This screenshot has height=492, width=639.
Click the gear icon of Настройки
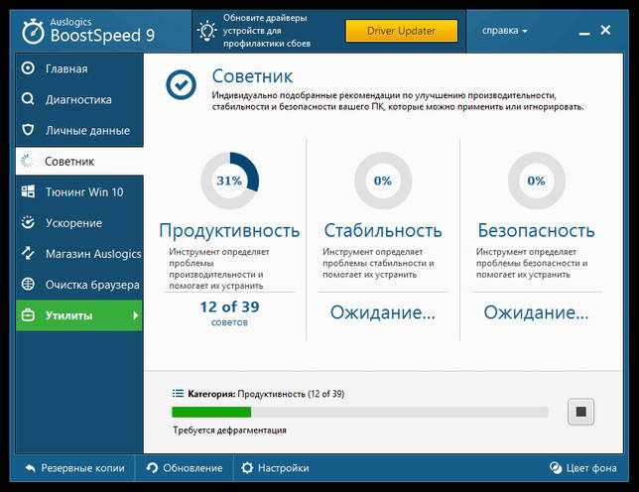click(247, 468)
